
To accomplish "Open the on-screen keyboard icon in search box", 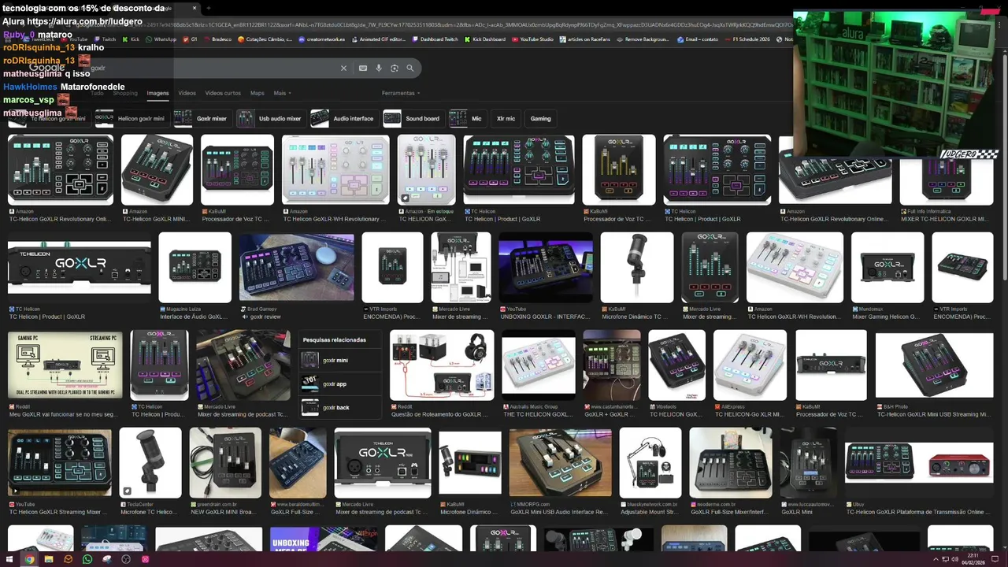I will [363, 69].
